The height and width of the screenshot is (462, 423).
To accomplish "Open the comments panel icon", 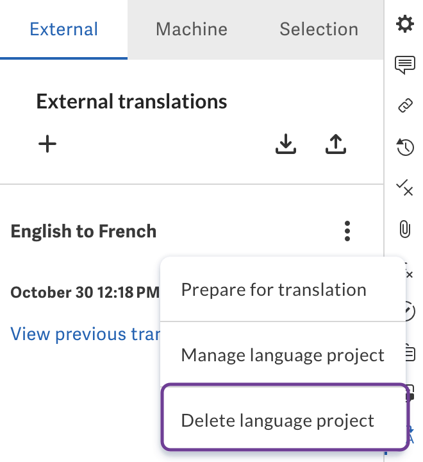I will coord(404,65).
